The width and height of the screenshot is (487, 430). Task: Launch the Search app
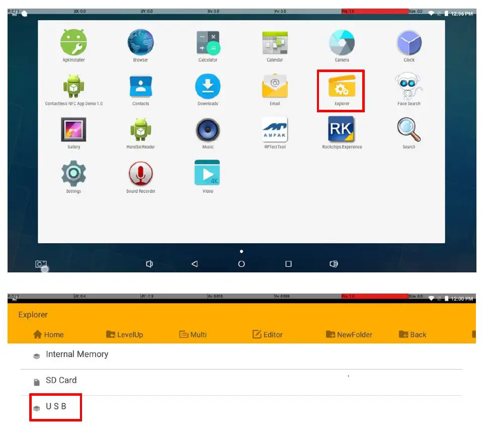[409, 133]
